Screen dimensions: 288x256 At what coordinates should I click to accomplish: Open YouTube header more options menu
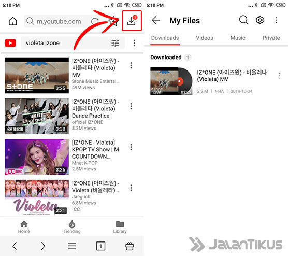pos(135,43)
